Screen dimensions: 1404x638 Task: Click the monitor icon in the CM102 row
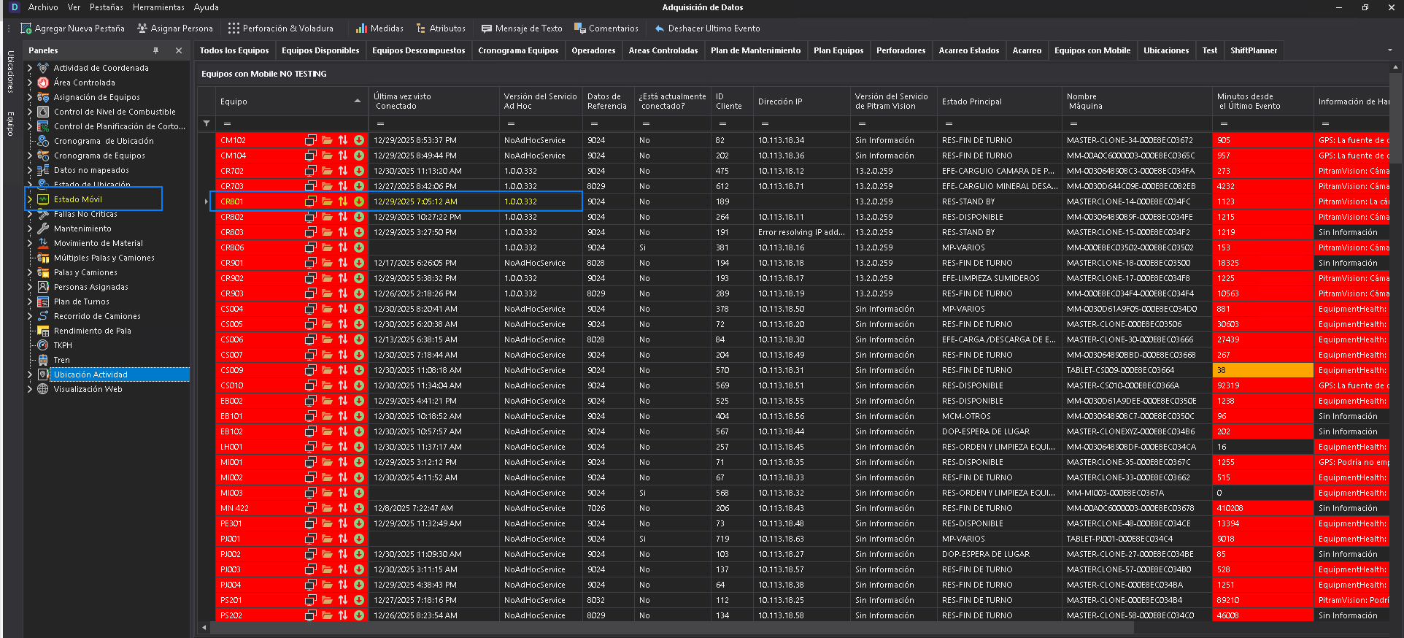pos(310,140)
